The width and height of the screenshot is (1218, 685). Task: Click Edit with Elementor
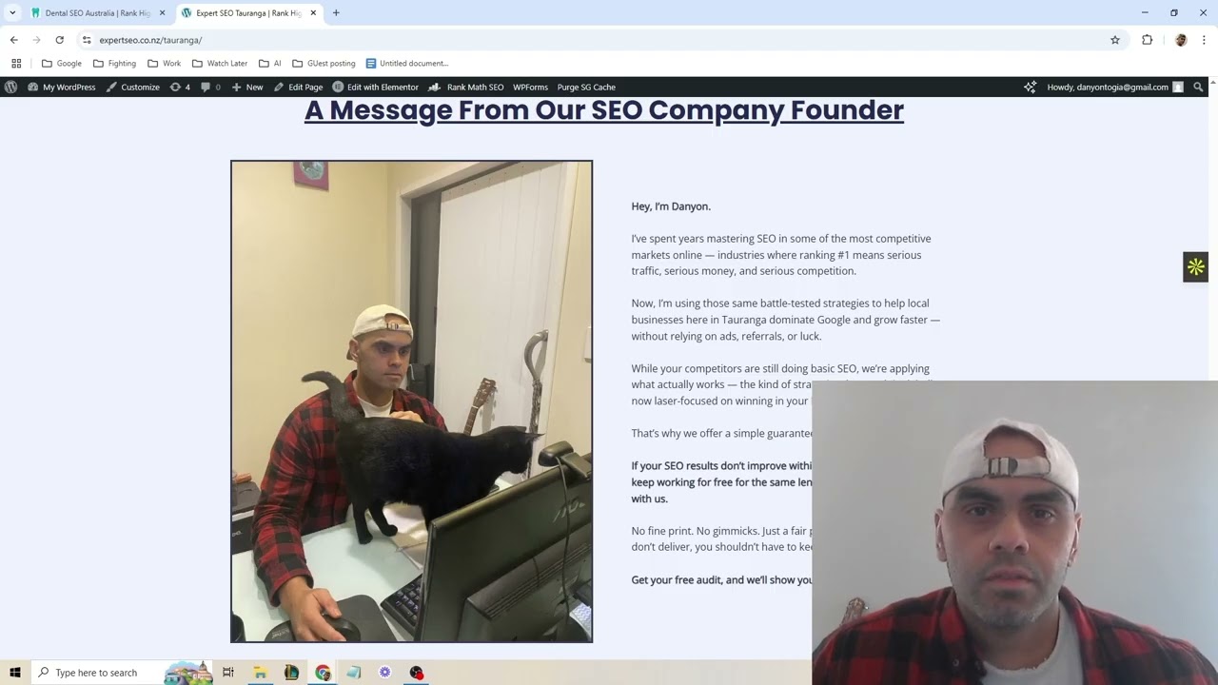click(x=375, y=87)
